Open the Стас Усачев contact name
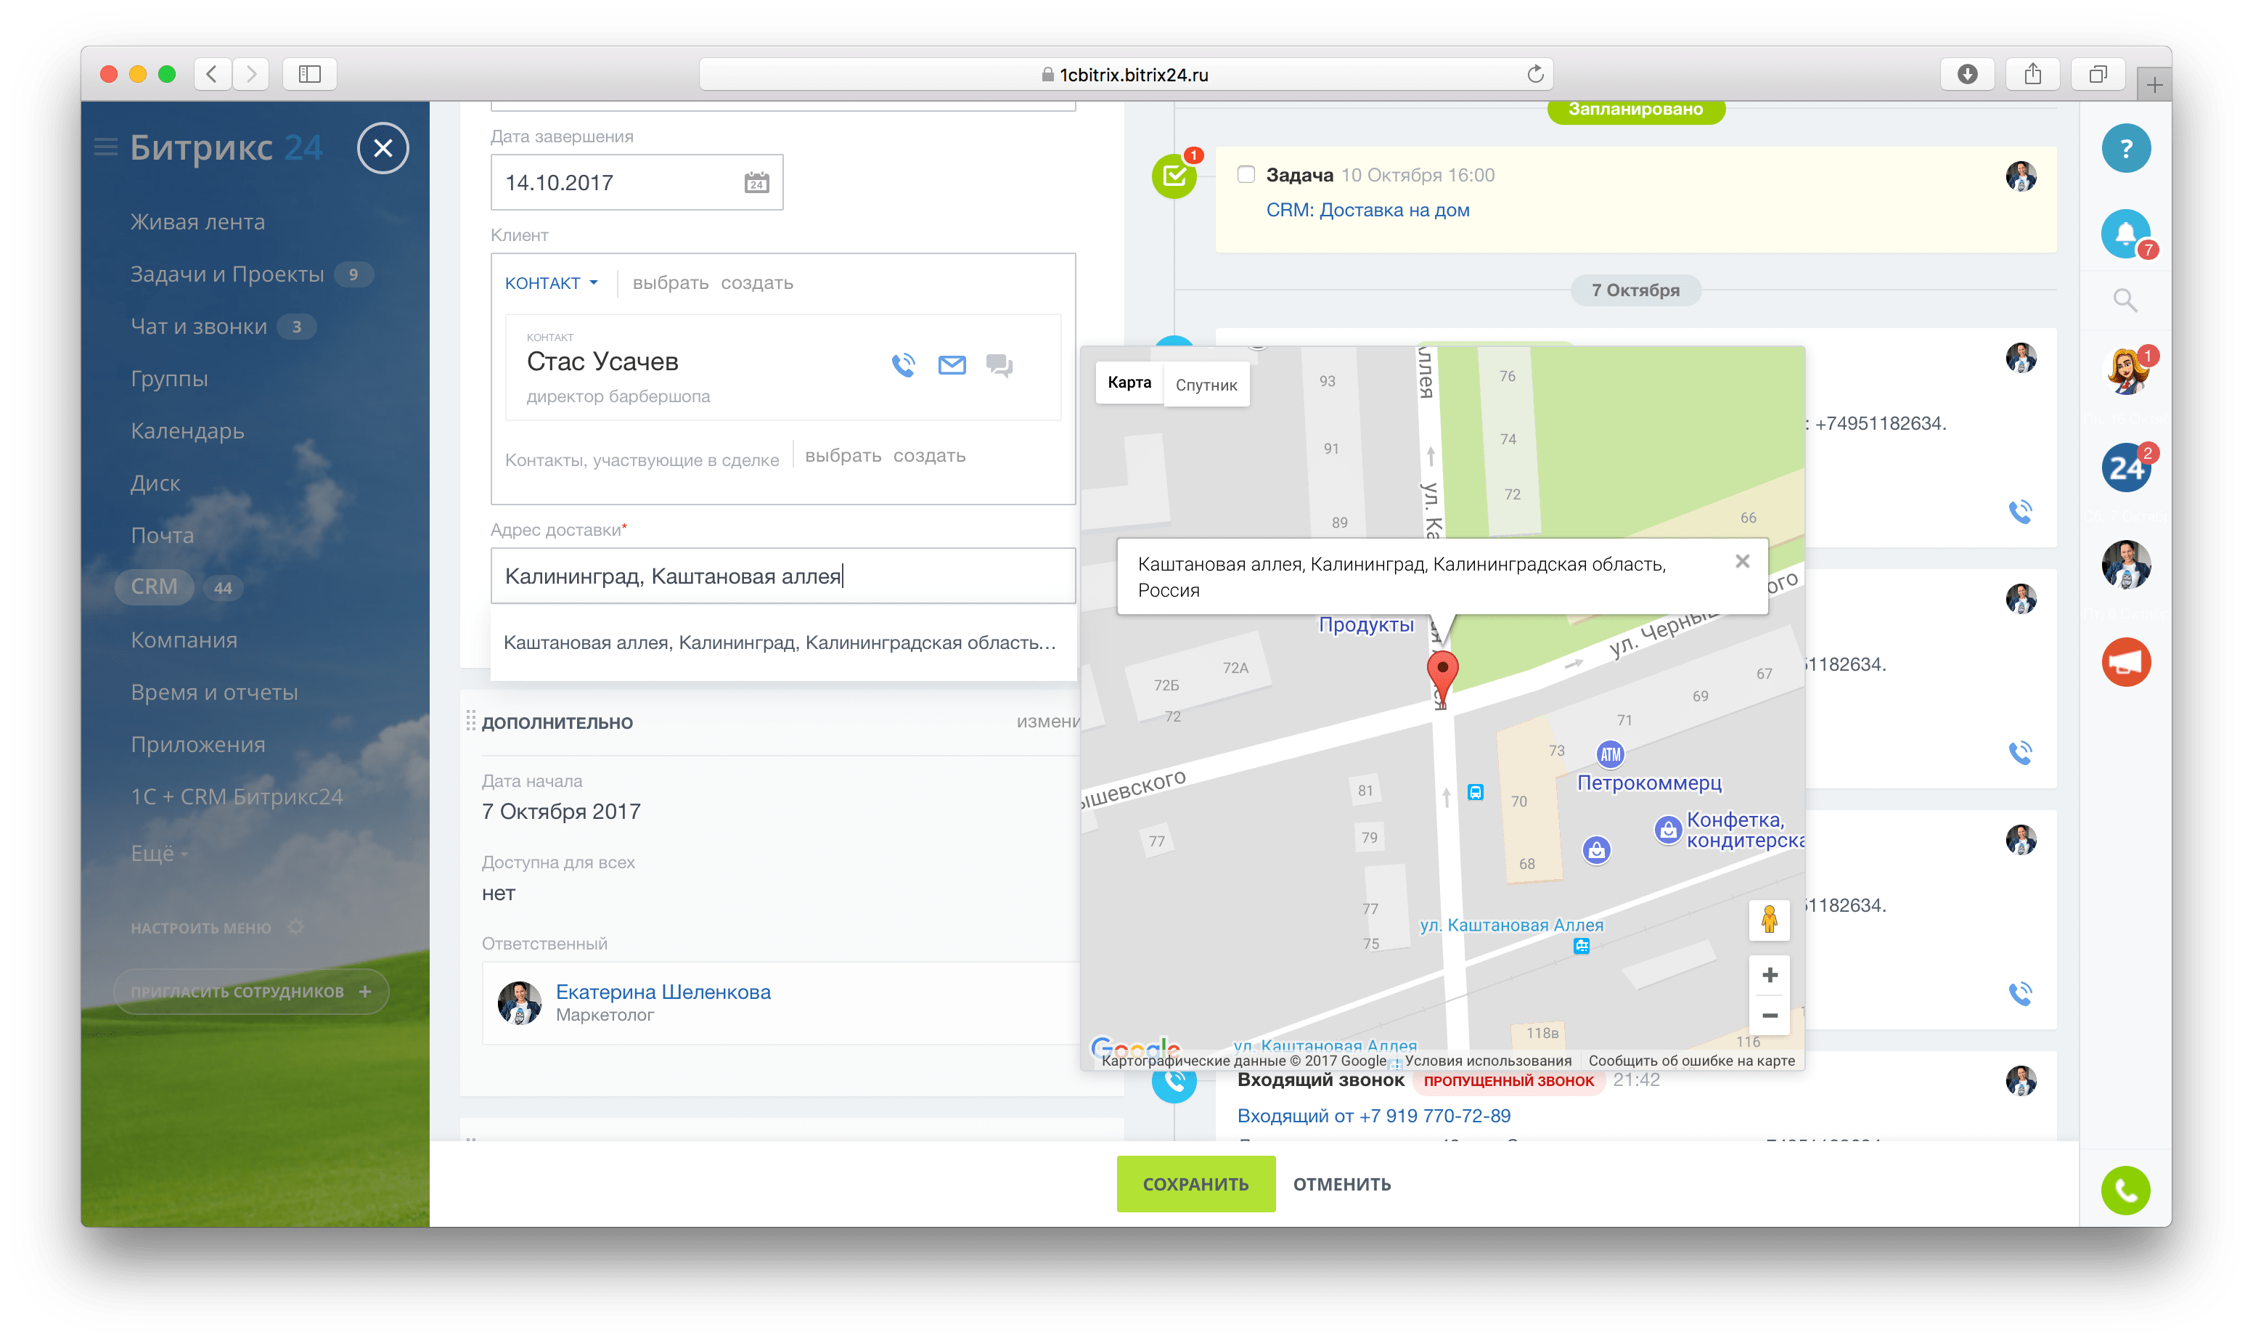 602,361
